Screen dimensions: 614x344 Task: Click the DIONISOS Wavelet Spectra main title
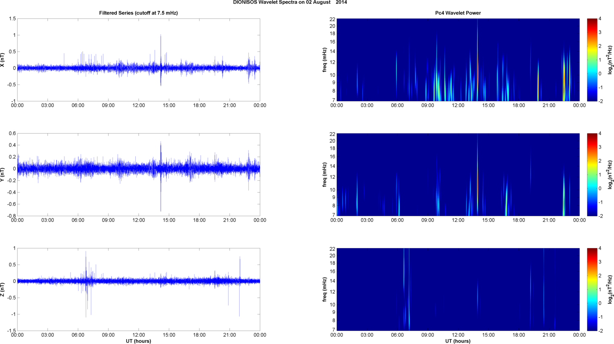[x=290, y=2]
